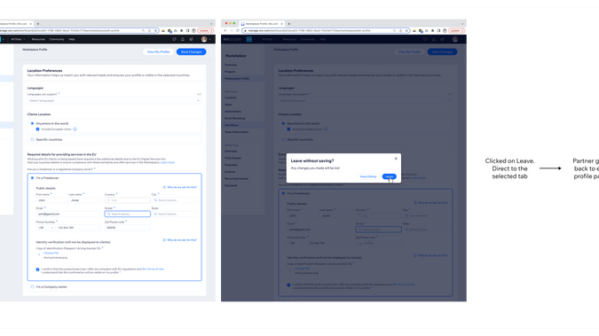Close the Leave without saving dialog
The image size is (599, 336).
[396, 158]
